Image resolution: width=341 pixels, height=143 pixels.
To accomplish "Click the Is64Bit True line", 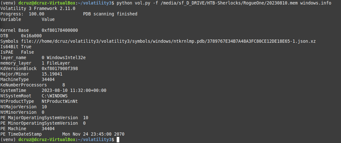I will [16, 47].
